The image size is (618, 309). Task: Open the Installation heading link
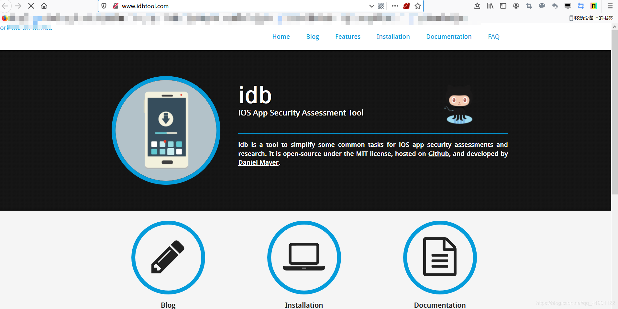[x=304, y=305]
